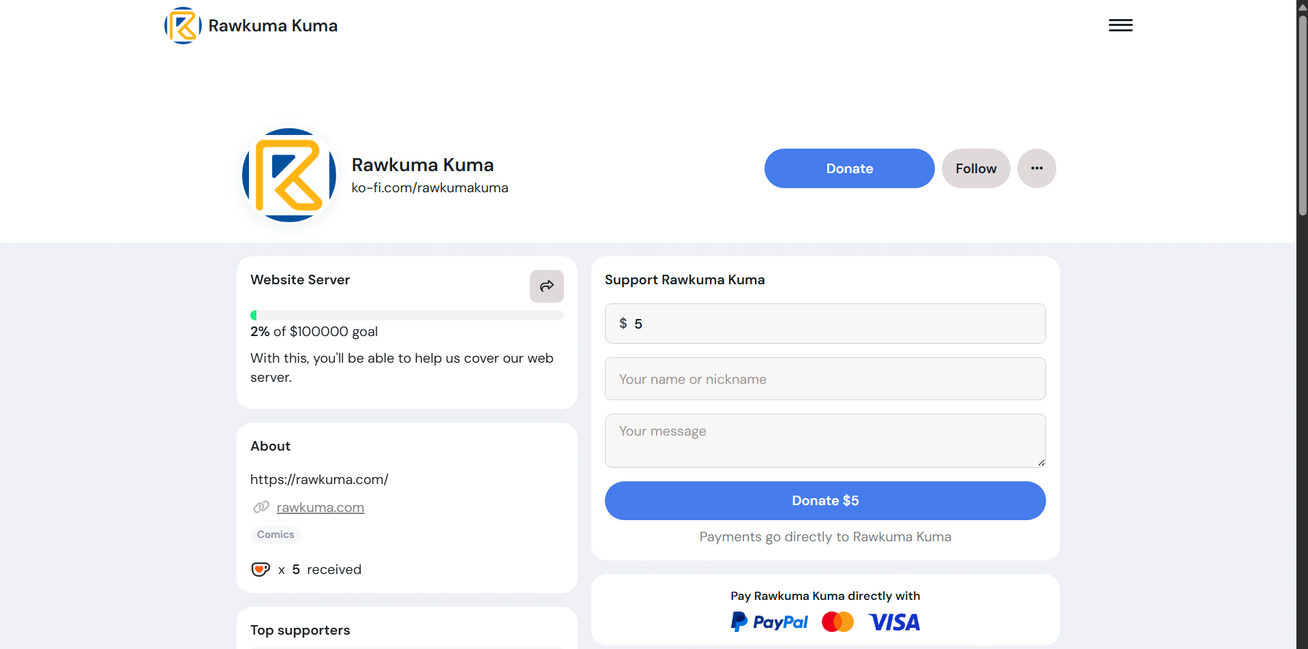Select the PayPal payment logo
Image resolution: width=1308 pixels, height=649 pixels.
point(769,622)
